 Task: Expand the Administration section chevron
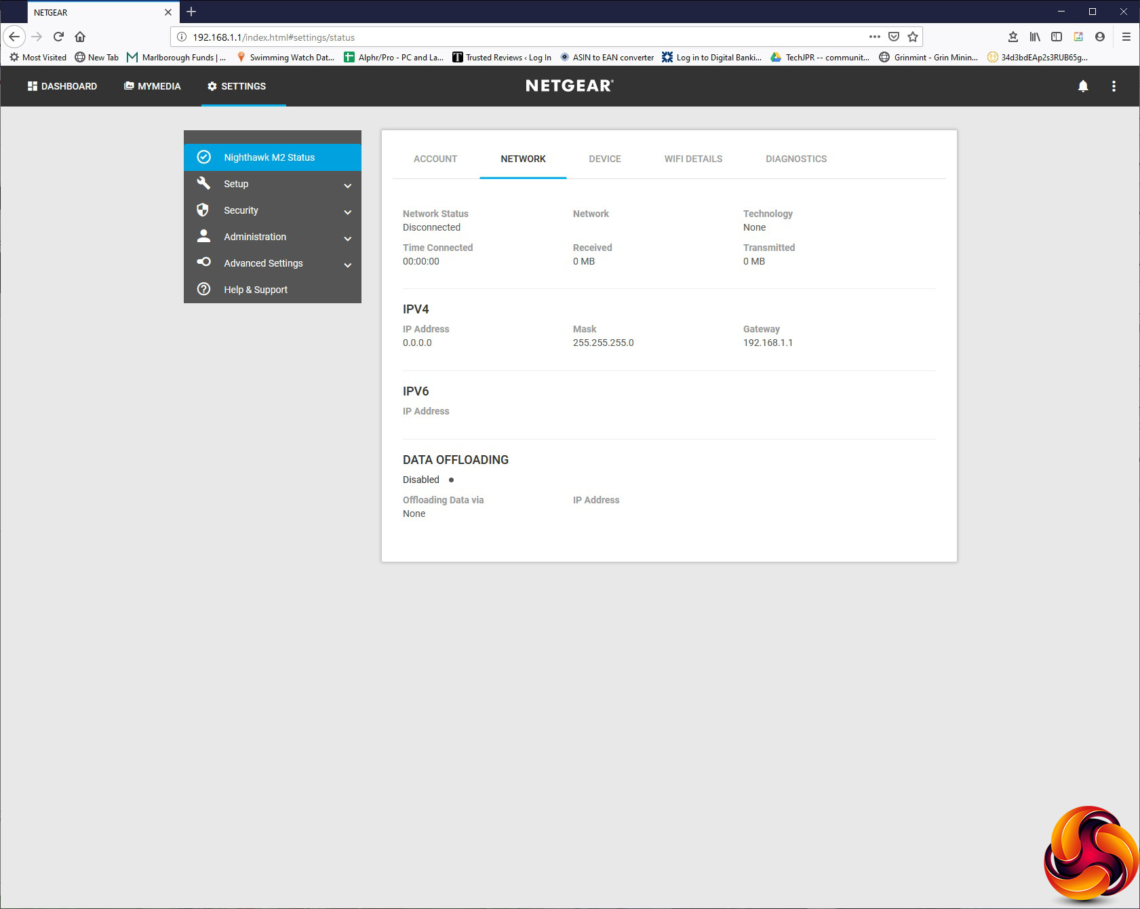[x=348, y=238]
